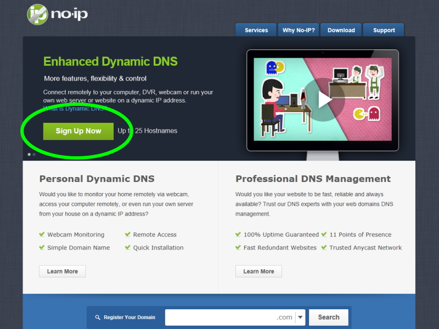
Task: Expand the .com domain extension dropdown
Action: coord(300,317)
